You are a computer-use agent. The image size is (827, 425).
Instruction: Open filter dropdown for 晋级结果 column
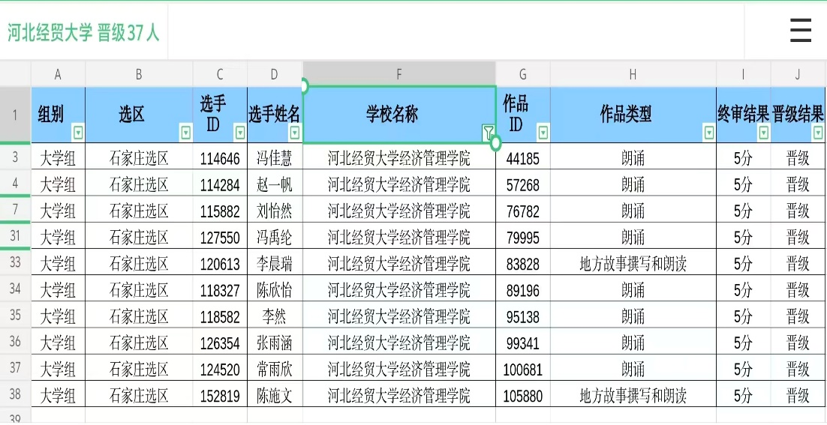click(x=818, y=133)
